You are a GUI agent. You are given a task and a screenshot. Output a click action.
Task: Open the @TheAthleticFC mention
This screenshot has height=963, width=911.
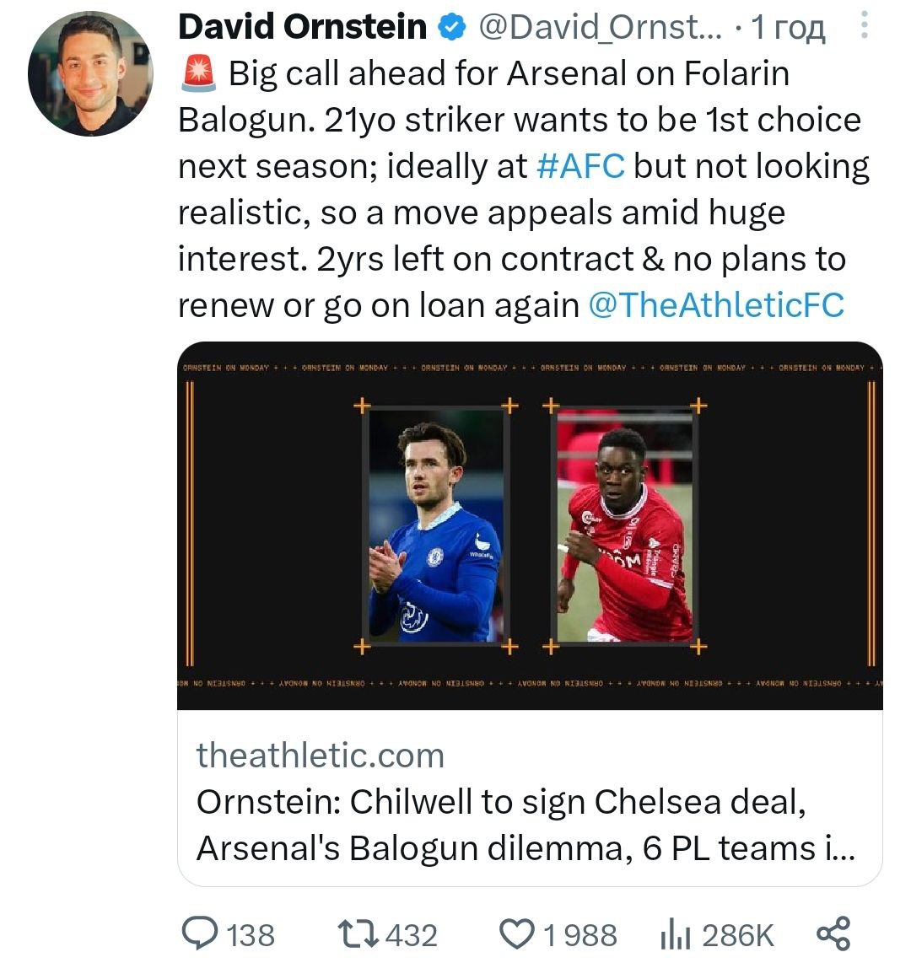pos(715,304)
